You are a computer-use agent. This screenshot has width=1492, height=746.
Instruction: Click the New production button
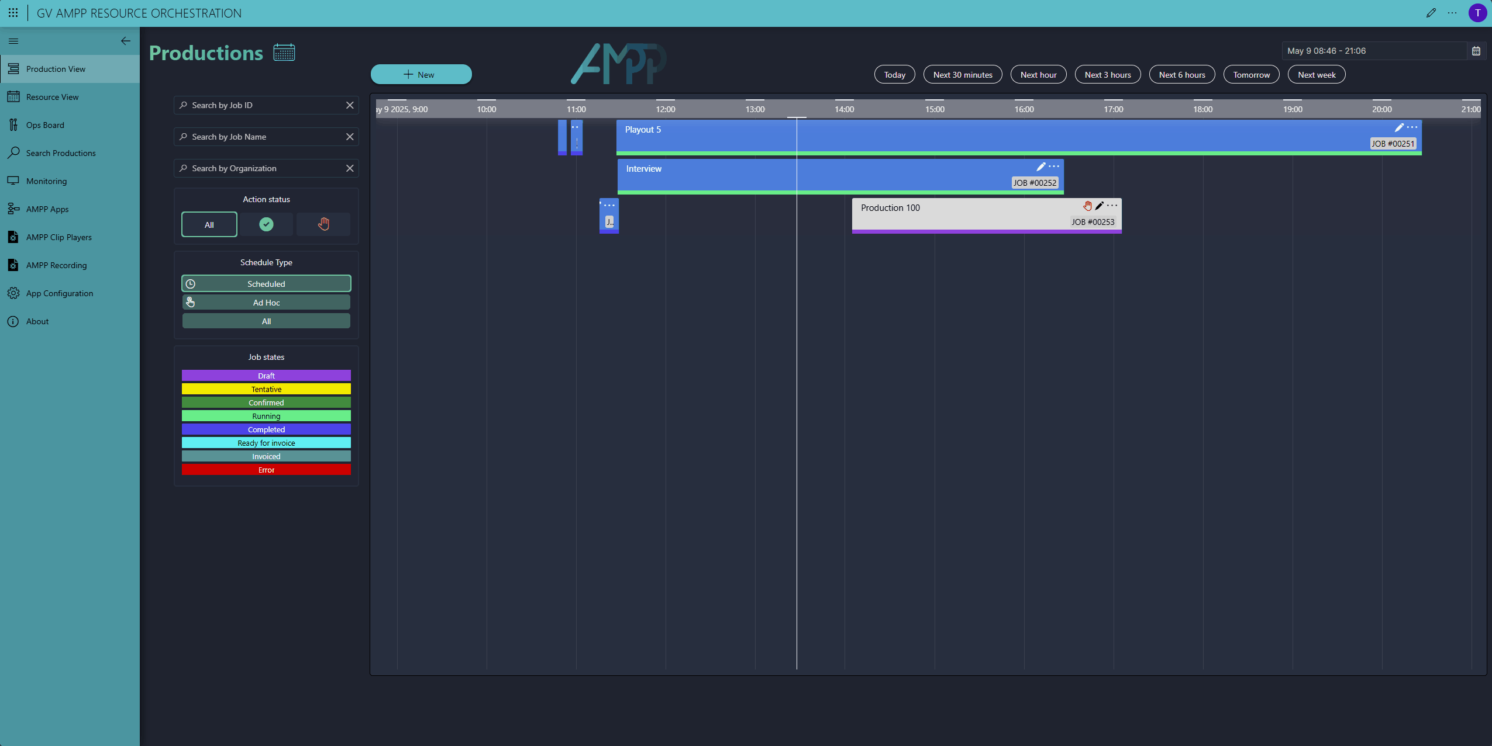(421, 74)
